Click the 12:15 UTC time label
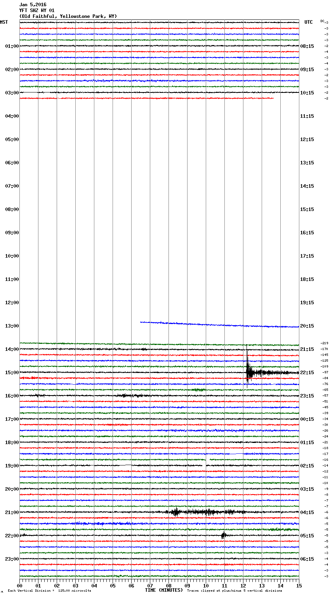The height and width of the screenshot is (596, 330). [x=307, y=139]
